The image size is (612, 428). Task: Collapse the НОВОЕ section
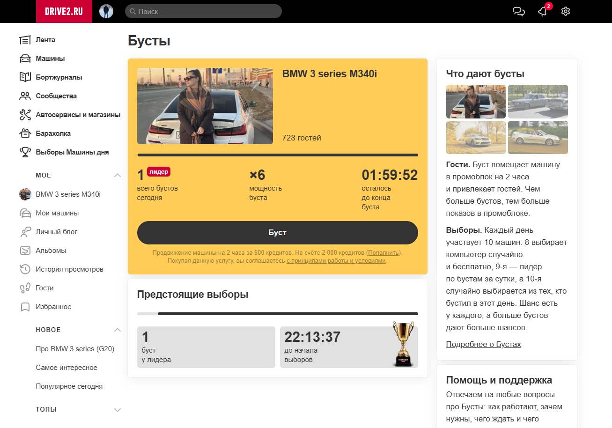click(118, 330)
